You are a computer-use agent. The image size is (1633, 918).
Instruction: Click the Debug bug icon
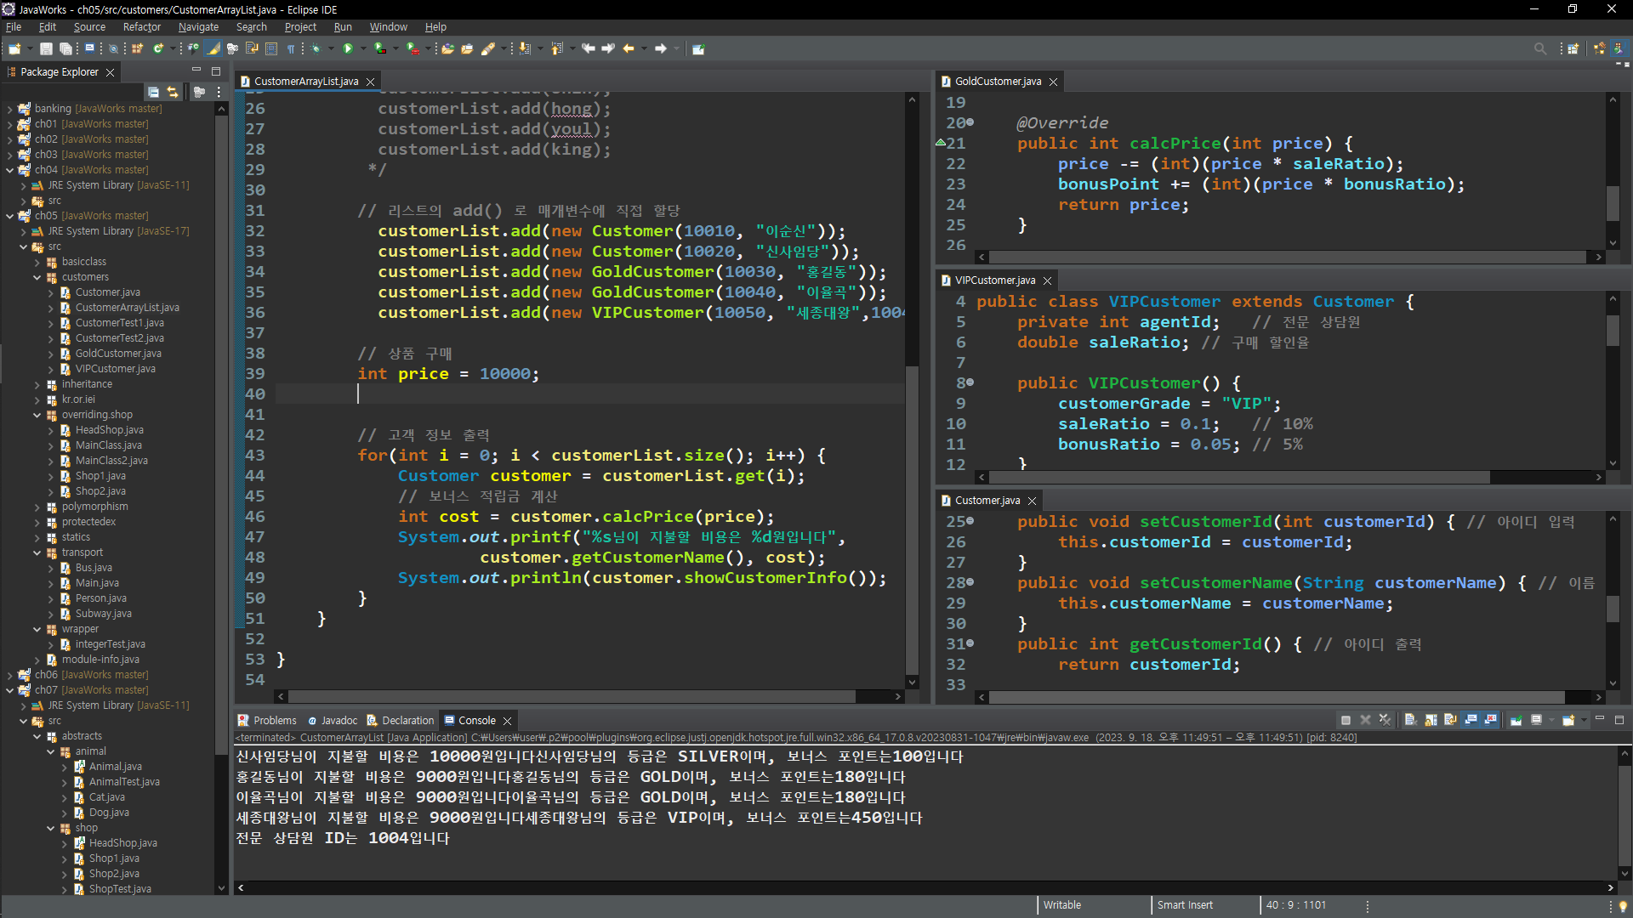(316, 48)
